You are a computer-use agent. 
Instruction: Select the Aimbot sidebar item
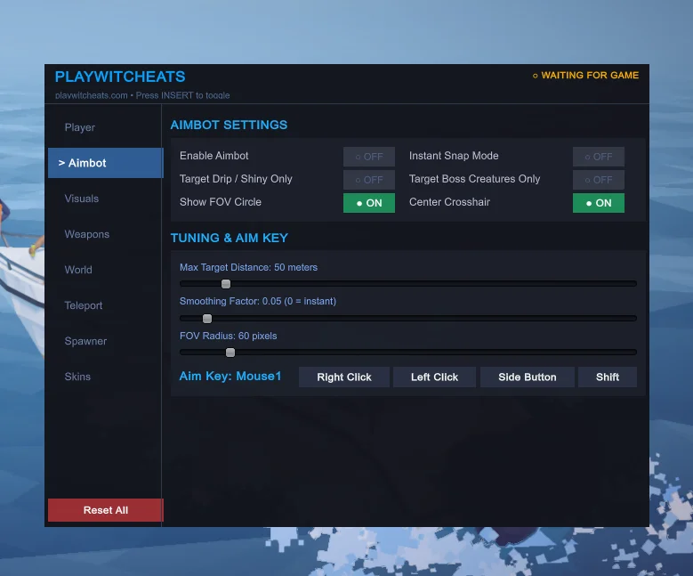point(105,163)
